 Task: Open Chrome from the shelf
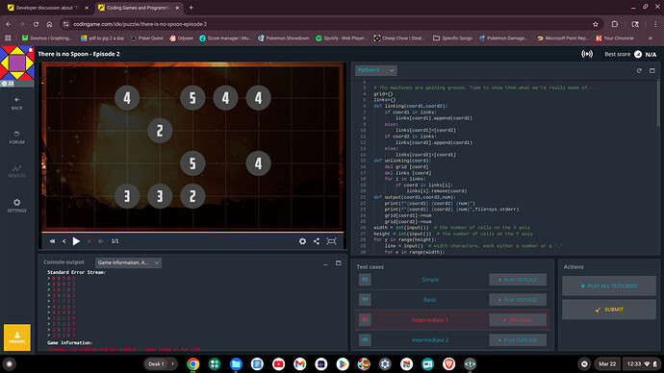pyautogui.click(x=193, y=363)
